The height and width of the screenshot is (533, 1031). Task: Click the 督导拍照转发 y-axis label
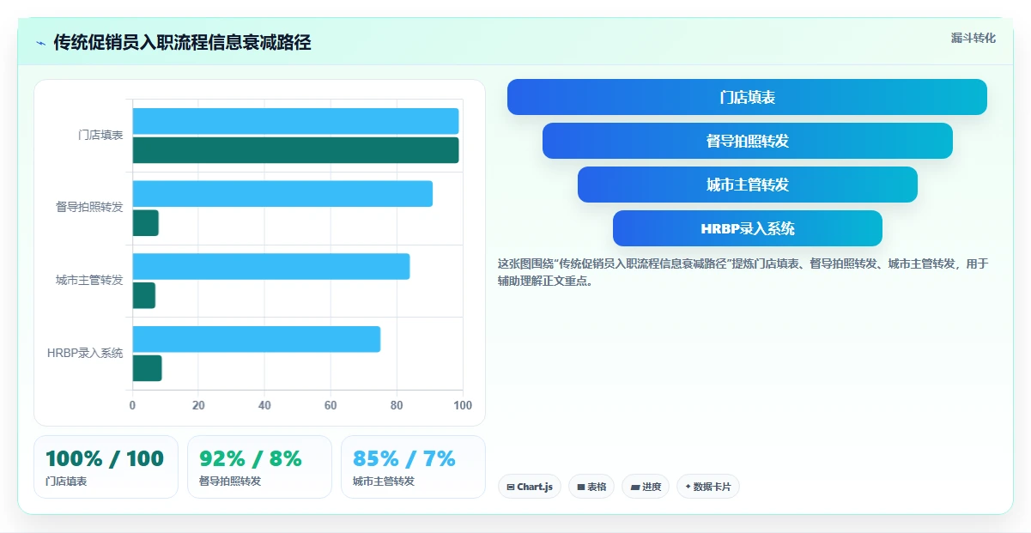(x=89, y=208)
